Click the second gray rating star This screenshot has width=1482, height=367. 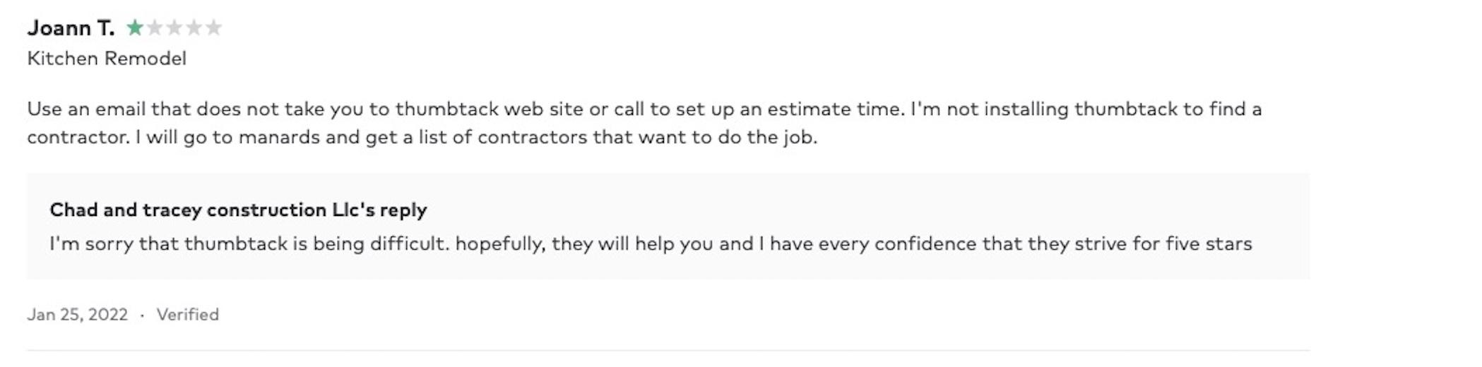click(x=154, y=28)
